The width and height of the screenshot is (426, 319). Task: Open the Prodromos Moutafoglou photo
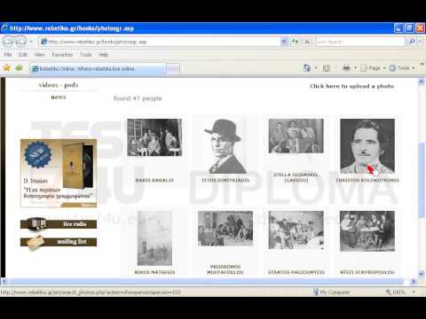pos(225,229)
